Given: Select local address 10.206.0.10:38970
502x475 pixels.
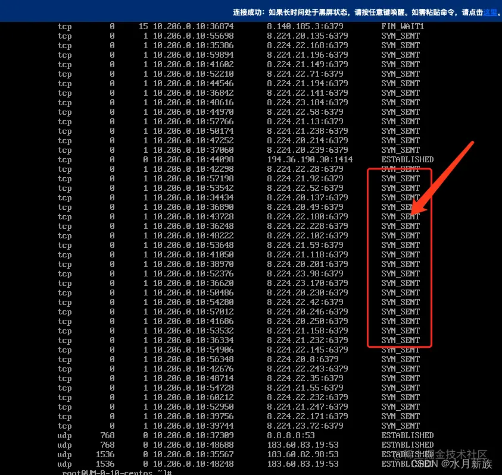Looking at the screenshot, I should [194, 264].
